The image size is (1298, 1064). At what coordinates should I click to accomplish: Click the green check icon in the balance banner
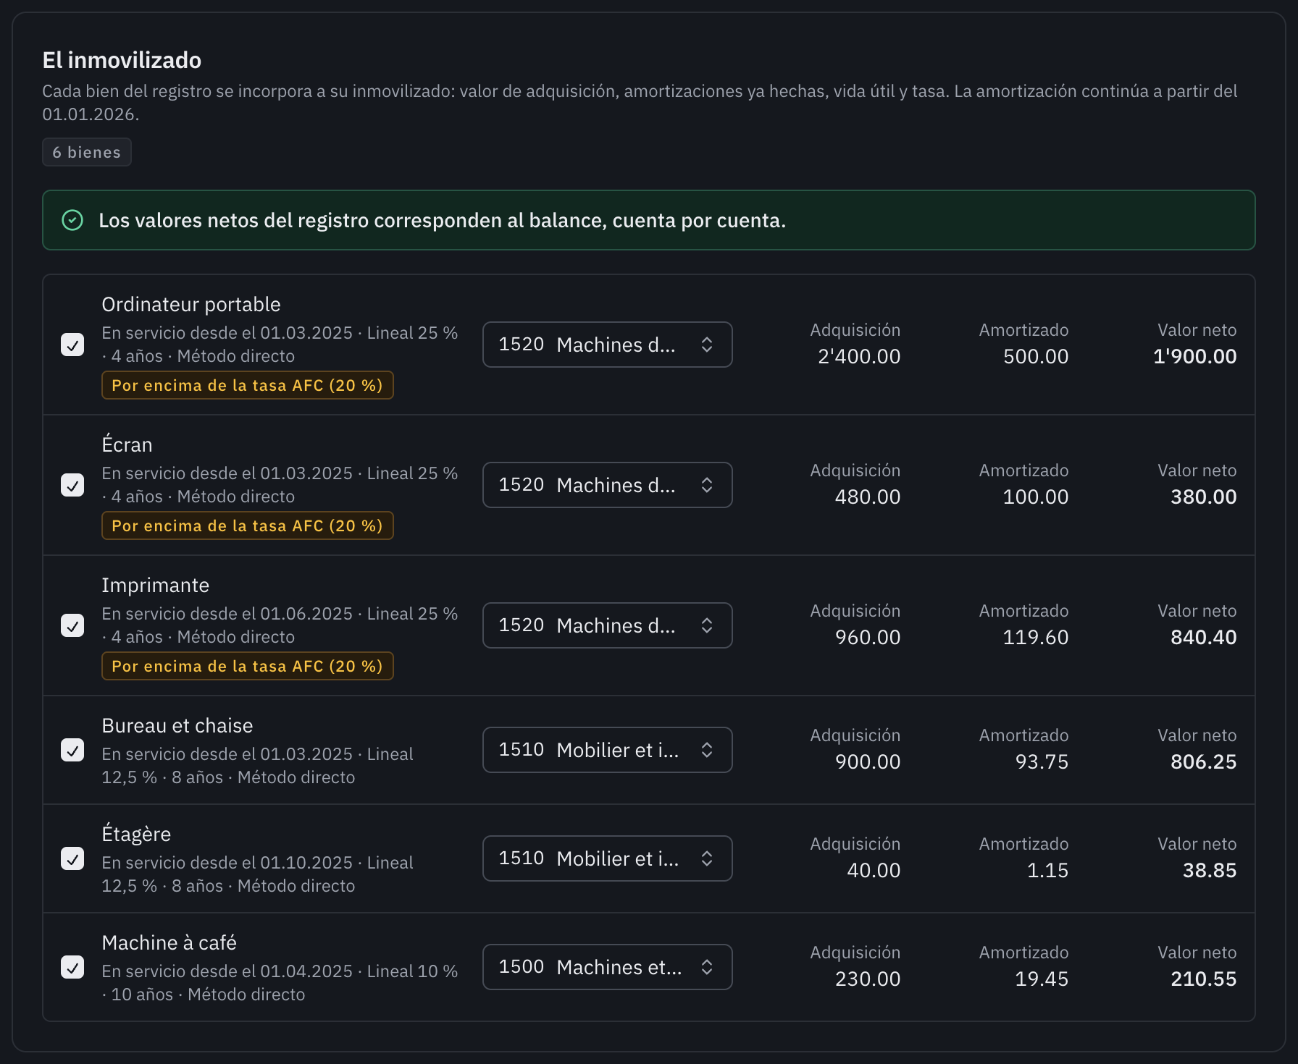point(72,220)
